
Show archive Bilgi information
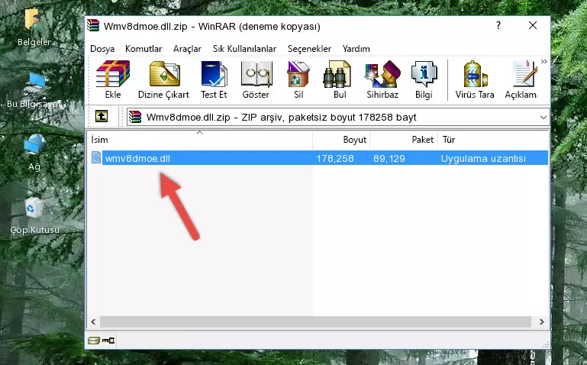[x=424, y=79]
